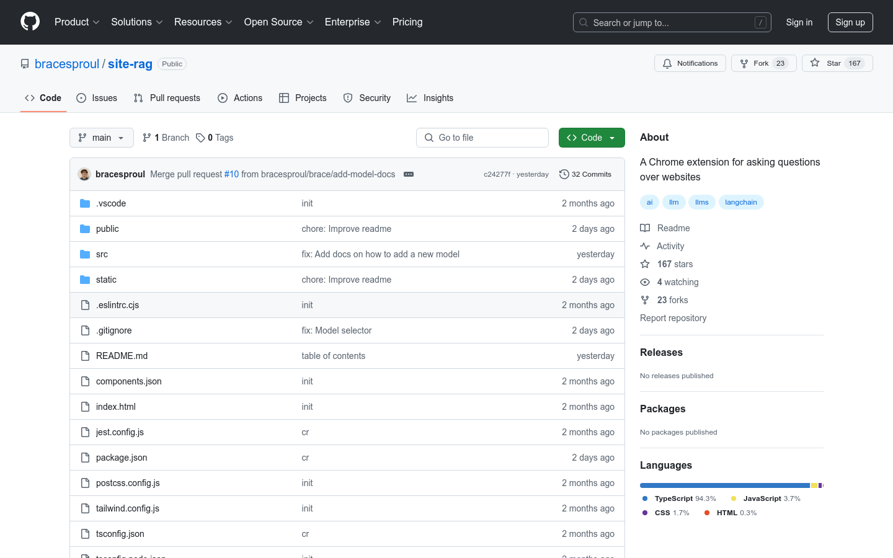
Task: Click the commit history clock icon
Action: point(564,174)
